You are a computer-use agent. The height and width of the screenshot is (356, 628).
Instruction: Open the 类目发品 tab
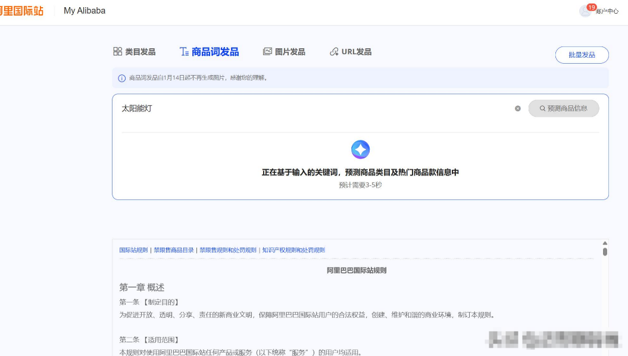click(x=134, y=52)
